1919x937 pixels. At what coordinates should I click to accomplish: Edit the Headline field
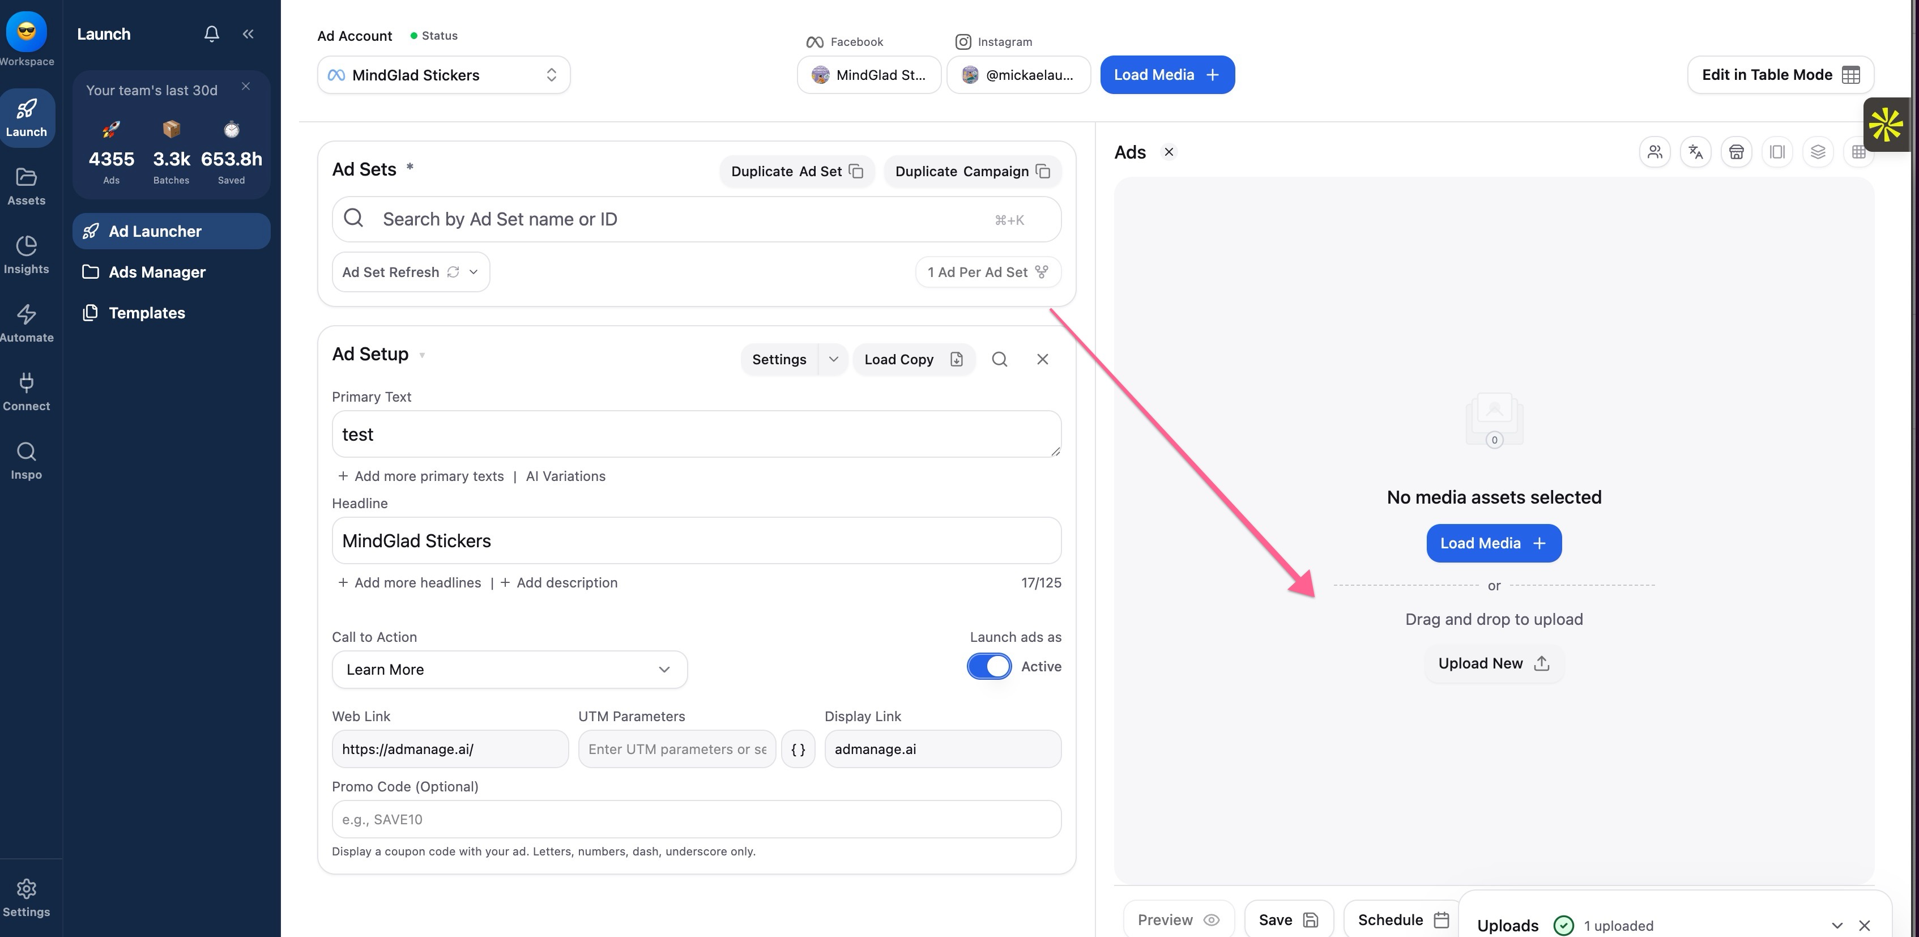pyautogui.click(x=697, y=541)
